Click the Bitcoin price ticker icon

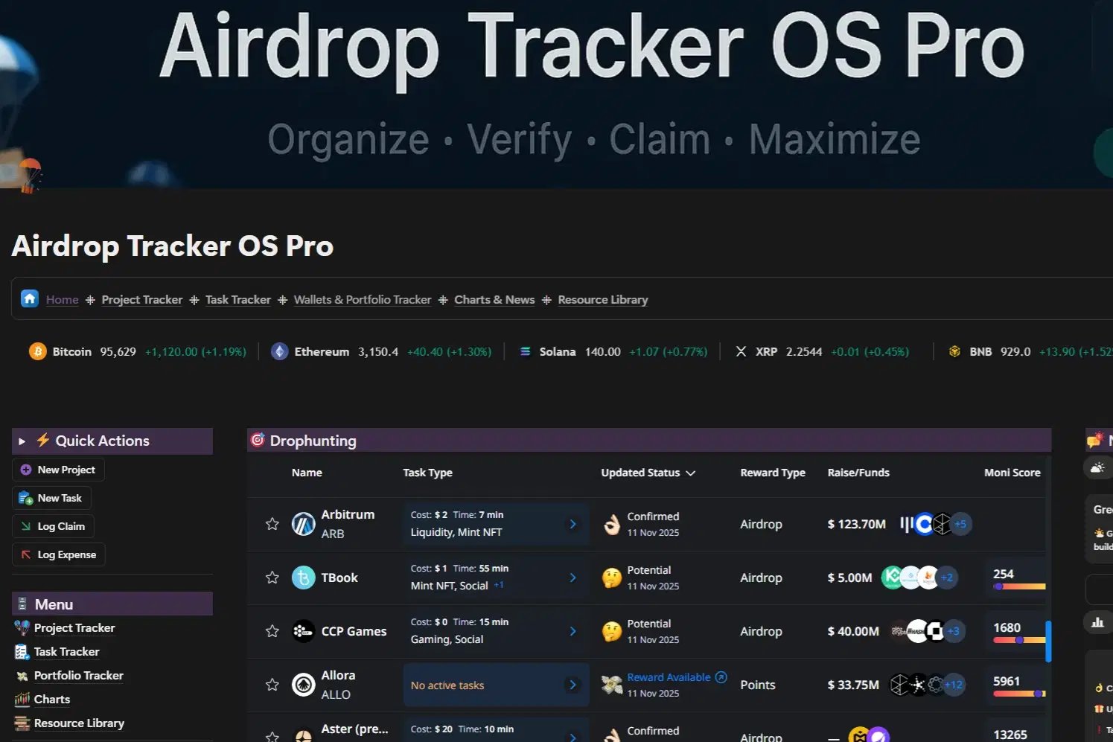(x=37, y=351)
